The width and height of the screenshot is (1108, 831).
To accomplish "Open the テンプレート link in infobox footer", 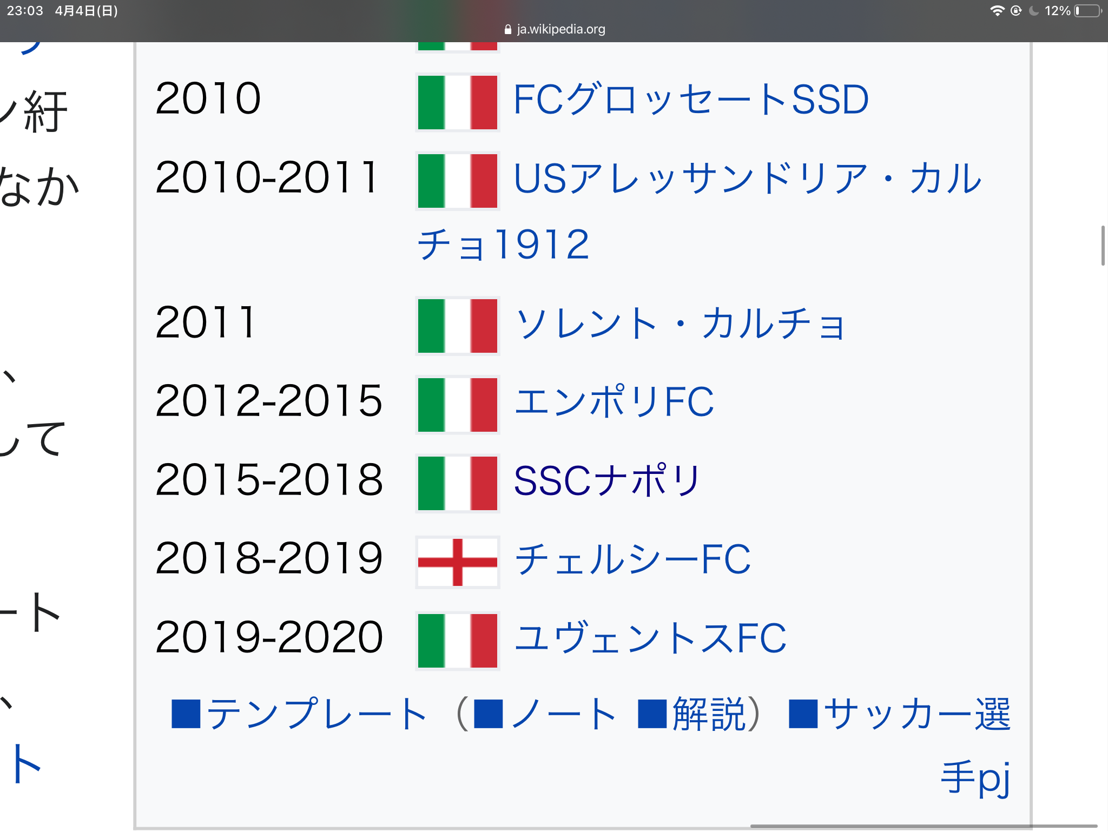I will 316,714.
